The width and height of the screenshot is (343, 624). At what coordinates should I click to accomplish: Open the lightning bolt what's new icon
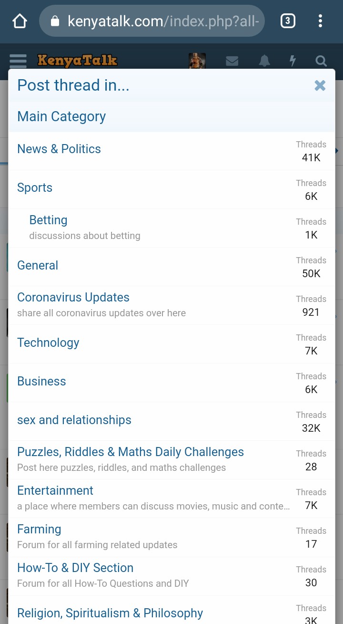pyautogui.click(x=293, y=61)
